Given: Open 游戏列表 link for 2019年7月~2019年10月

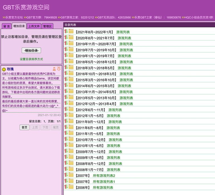Looking at the screenshot, I should (126, 50).
